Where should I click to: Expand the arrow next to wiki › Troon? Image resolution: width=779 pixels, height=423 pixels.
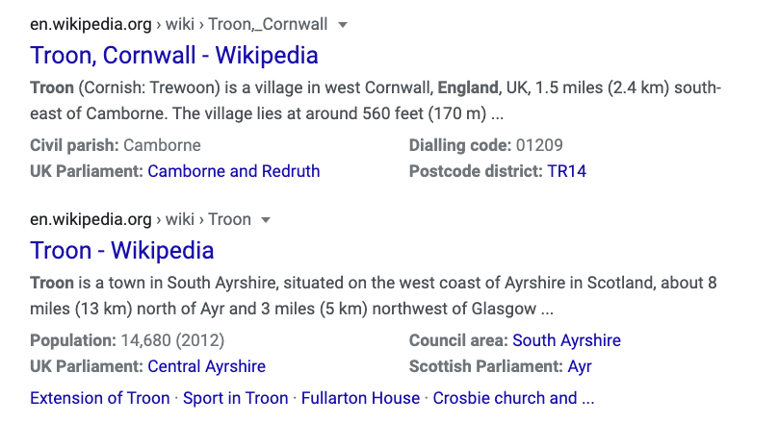[267, 220]
